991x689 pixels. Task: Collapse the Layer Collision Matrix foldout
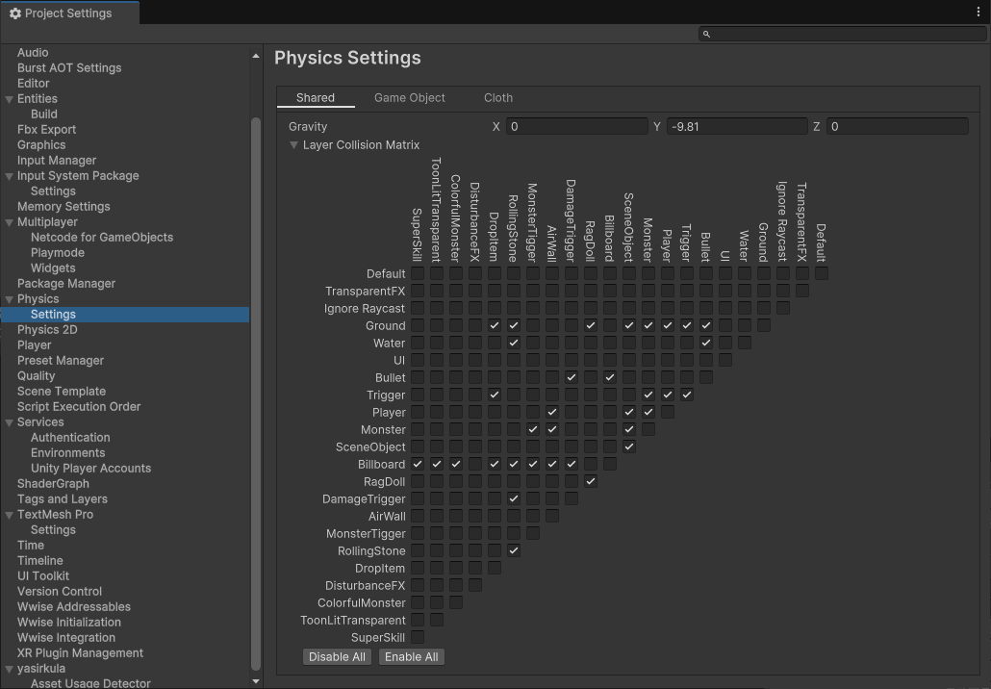(x=294, y=145)
